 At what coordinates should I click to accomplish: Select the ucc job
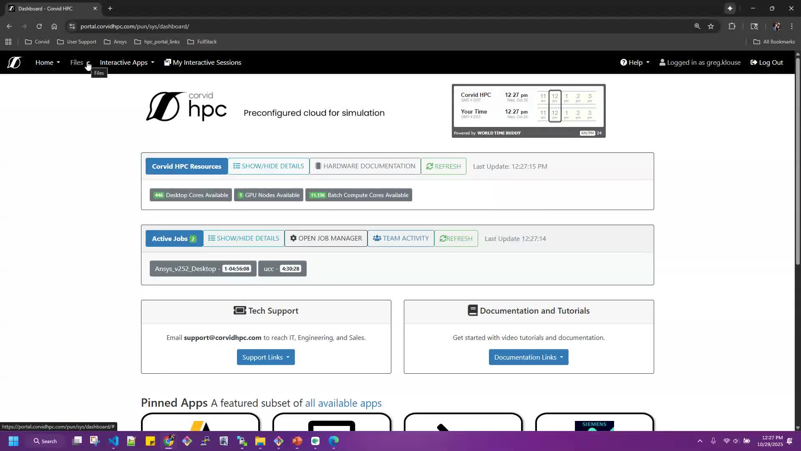click(x=282, y=269)
